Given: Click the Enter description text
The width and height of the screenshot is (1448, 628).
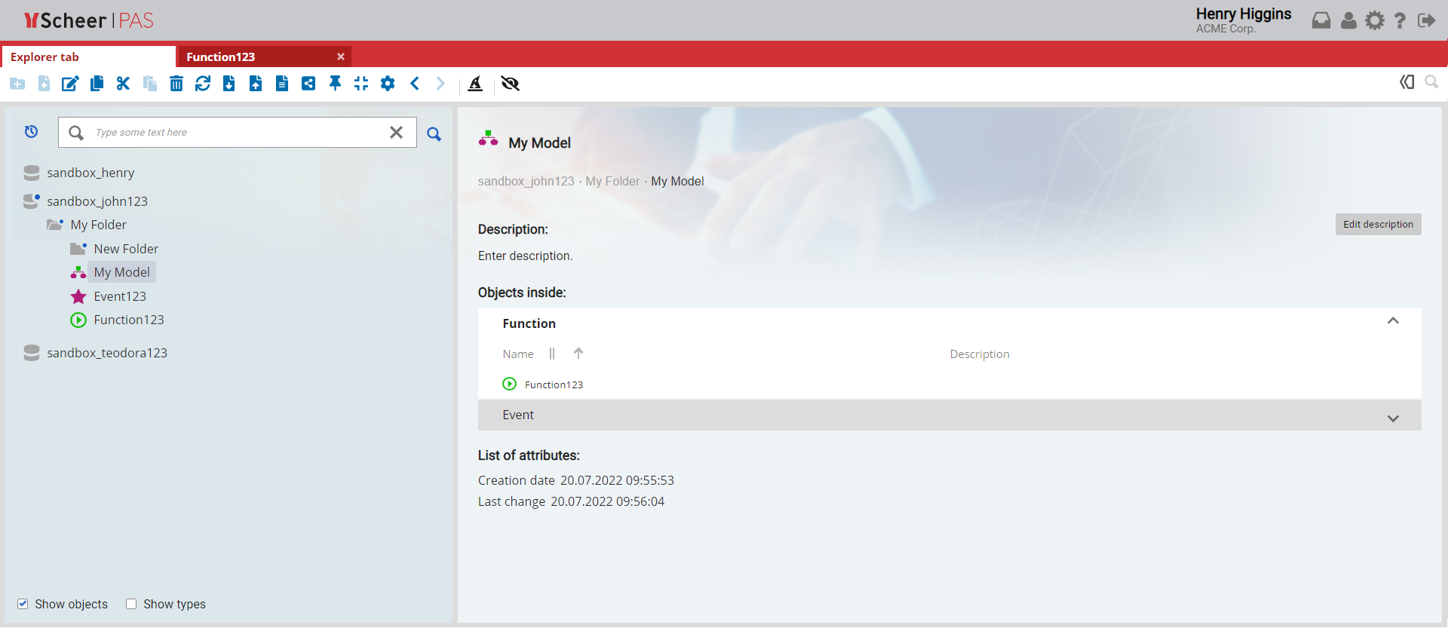Looking at the screenshot, I should click(526, 256).
